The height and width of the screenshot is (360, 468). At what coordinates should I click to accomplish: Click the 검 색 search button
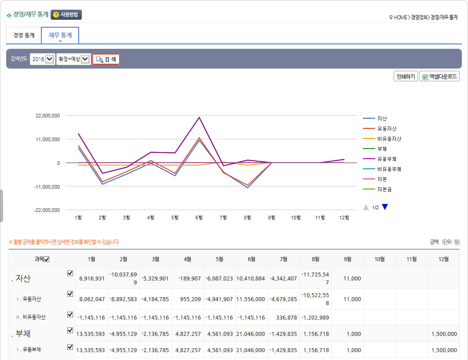point(106,59)
